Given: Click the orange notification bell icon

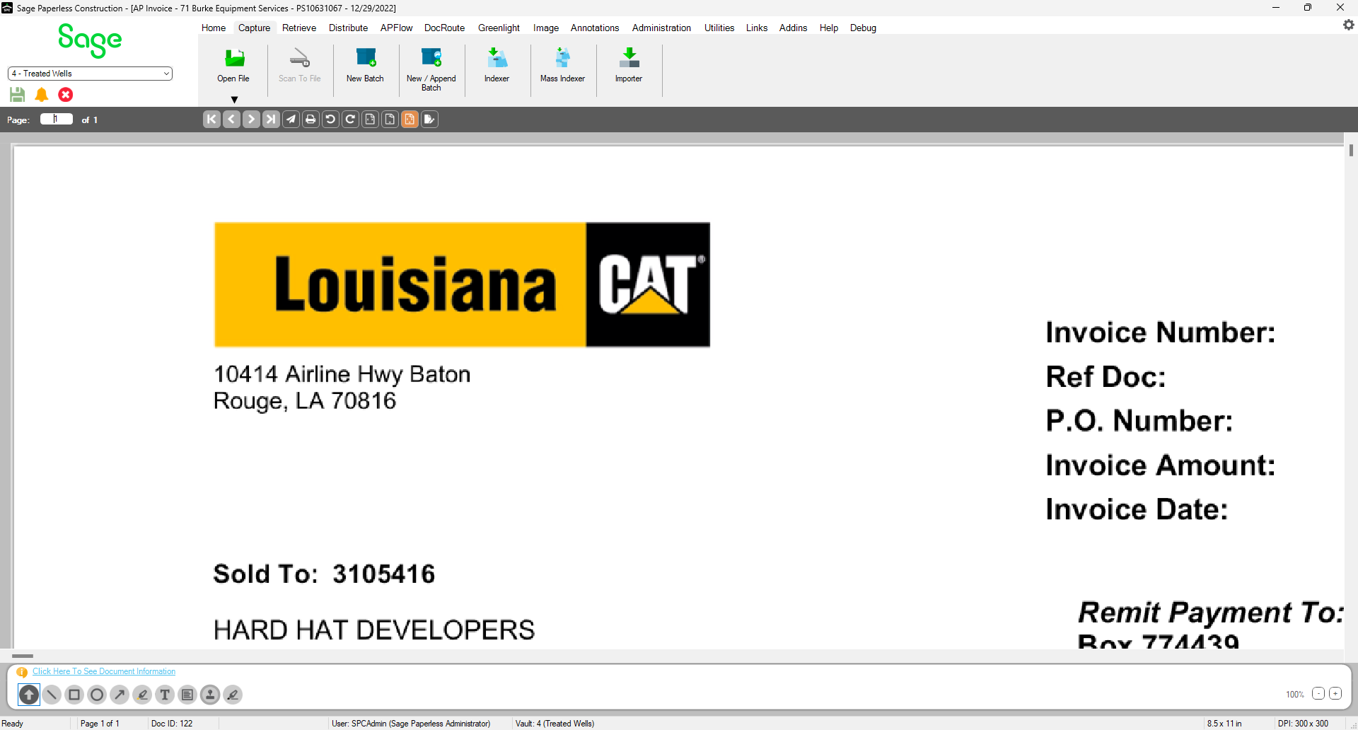Looking at the screenshot, I should point(42,95).
